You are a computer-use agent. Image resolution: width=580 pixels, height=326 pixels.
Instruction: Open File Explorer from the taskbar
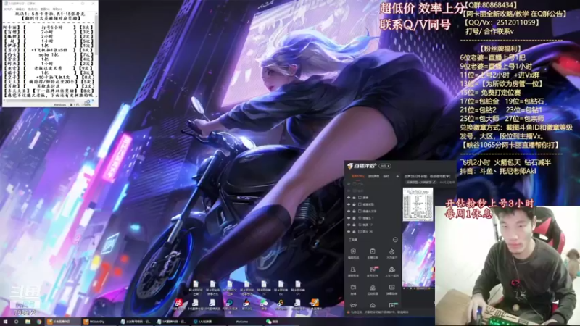(28, 322)
